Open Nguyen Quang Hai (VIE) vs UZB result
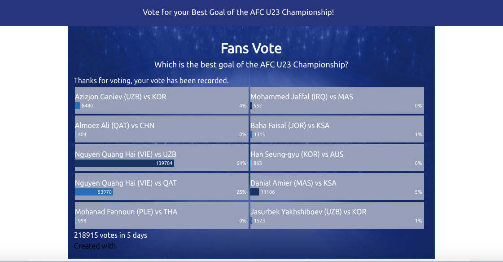Image resolution: width=503 pixels, height=262 pixels. (162, 158)
